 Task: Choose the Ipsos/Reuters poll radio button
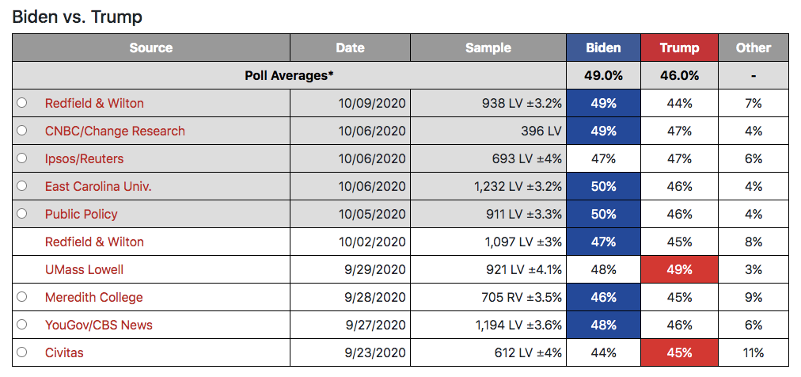pos(21,158)
